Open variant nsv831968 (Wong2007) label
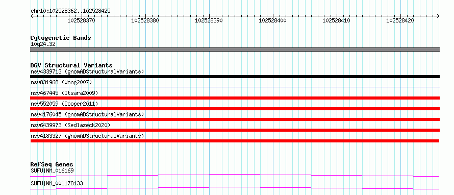Viewport: 454px width, 195px height. [x=61, y=83]
